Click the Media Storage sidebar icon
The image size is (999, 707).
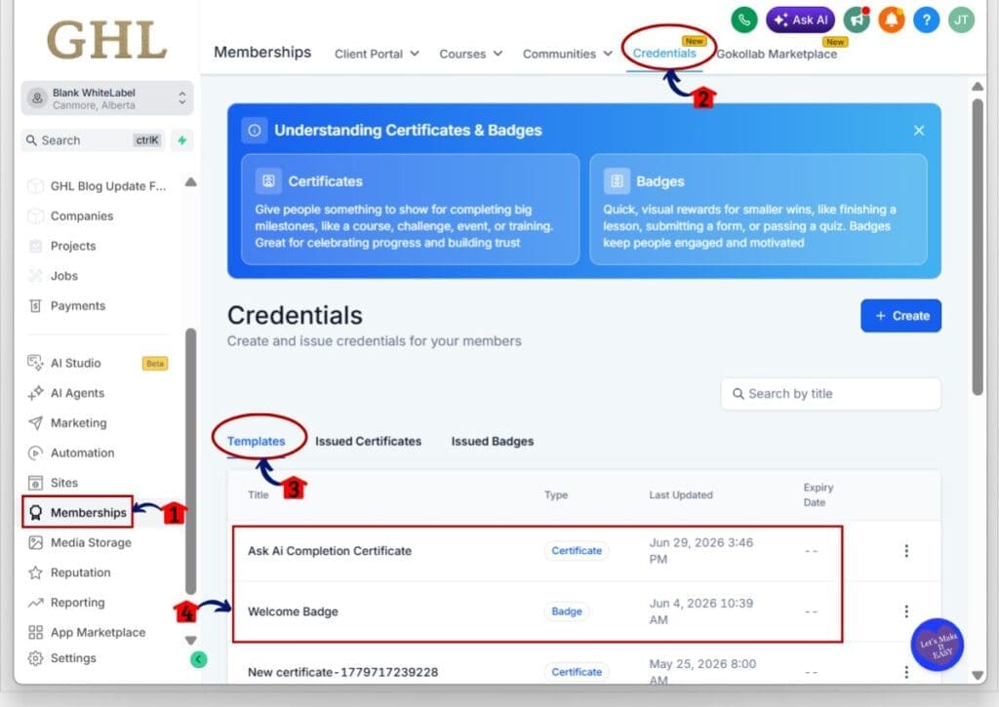[36, 542]
